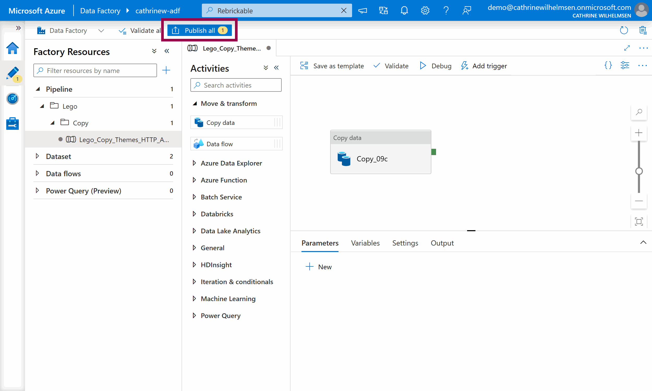Viewport: 652px width, 391px height.
Task: Click the canvas zoom slider handle
Action: tap(638, 171)
